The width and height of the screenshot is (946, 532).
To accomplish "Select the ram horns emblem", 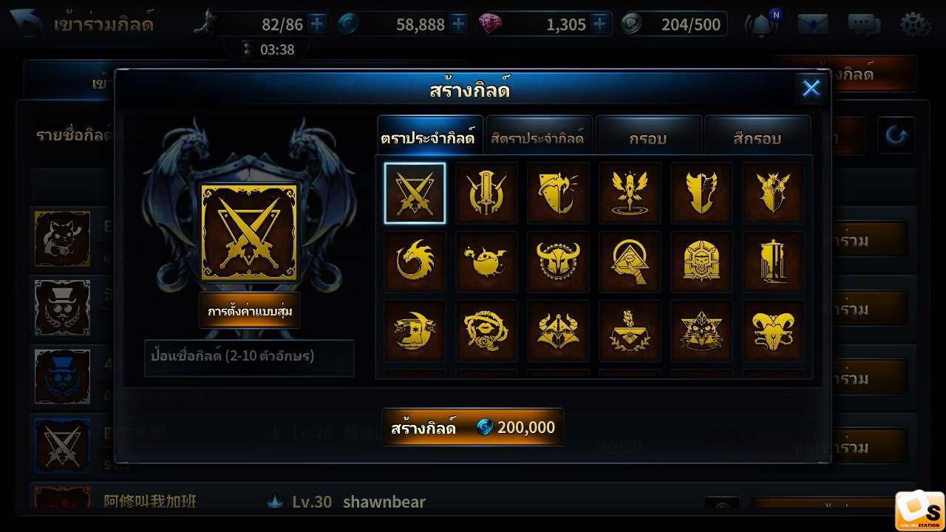I will pyautogui.click(x=773, y=330).
